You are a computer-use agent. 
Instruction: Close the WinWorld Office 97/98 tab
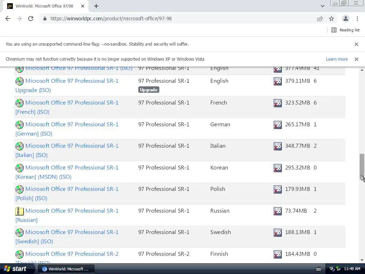[83, 6]
